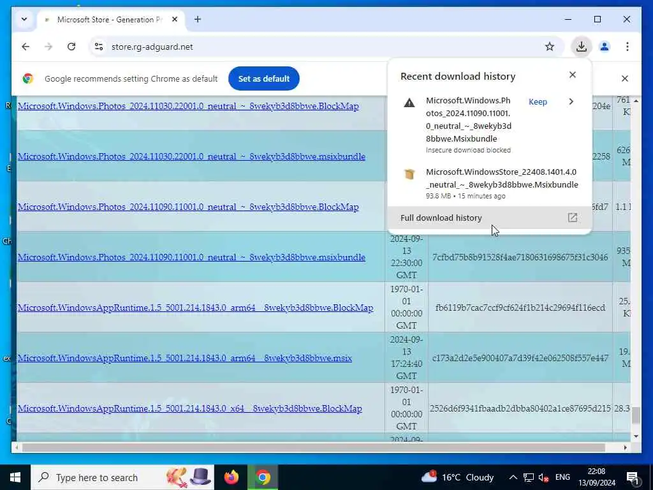Download Photos 2024.11090.11001.0 msixbundle link

tap(191, 258)
